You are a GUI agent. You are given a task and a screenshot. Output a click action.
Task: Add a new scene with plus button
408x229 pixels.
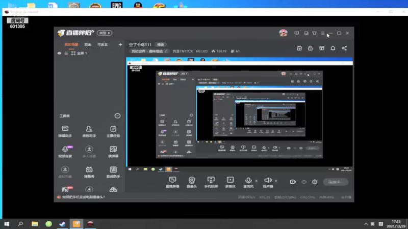(x=120, y=45)
